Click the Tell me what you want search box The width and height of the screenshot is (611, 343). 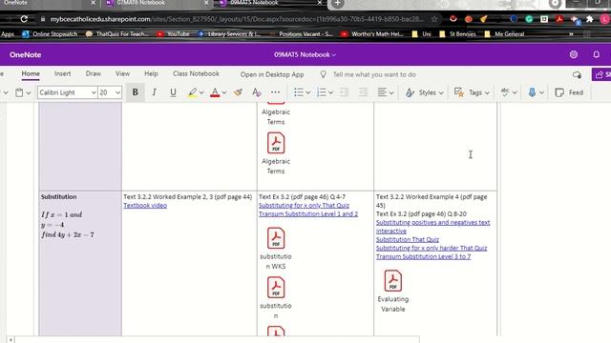pyautogui.click(x=374, y=74)
